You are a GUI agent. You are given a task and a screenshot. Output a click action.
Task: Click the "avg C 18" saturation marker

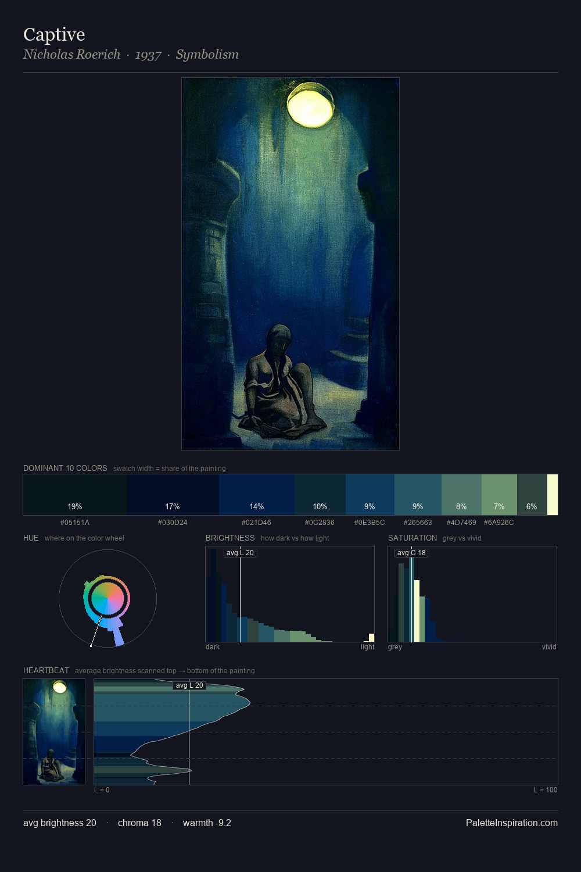coord(411,553)
